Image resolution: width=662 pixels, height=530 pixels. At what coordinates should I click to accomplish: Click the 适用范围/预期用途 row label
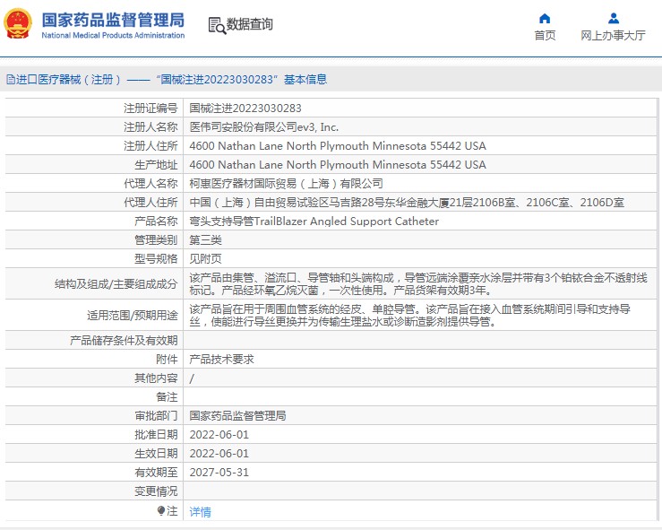point(133,316)
